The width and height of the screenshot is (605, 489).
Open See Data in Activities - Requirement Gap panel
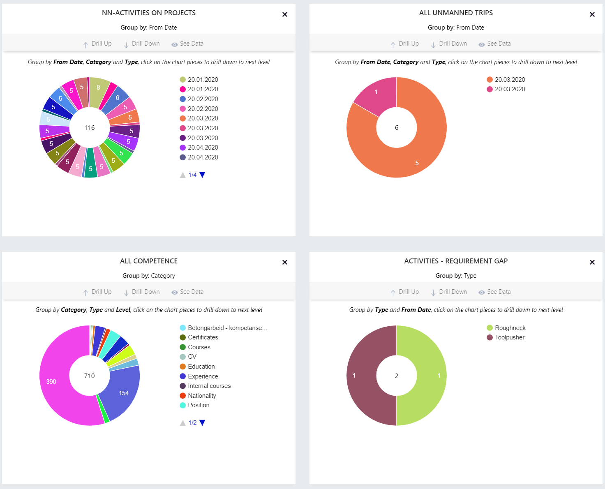tap(494, 292)
